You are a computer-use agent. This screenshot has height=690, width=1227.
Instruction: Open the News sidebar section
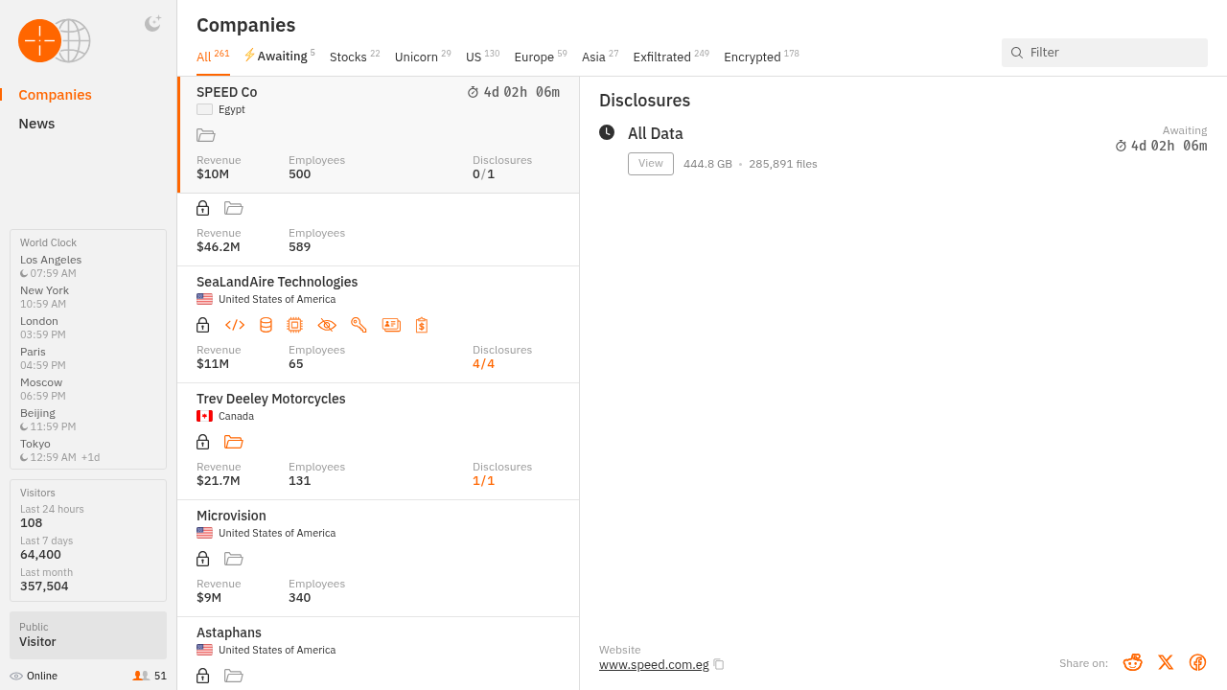point(36,124)
